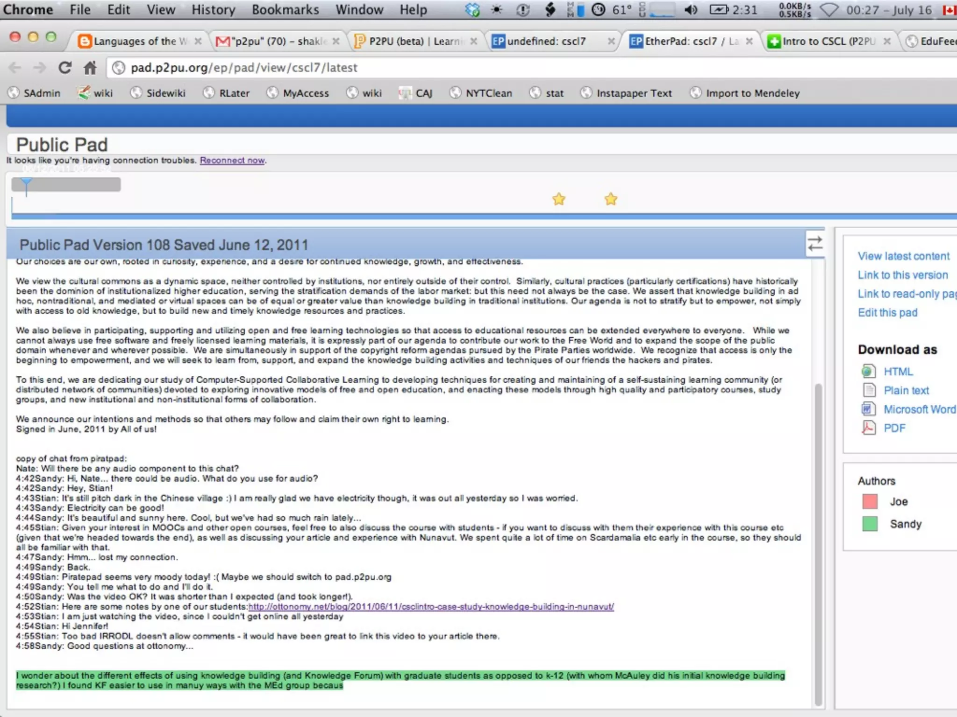The image size is (957, 717).
Task: Open the History menu
Action: (213, 10)
